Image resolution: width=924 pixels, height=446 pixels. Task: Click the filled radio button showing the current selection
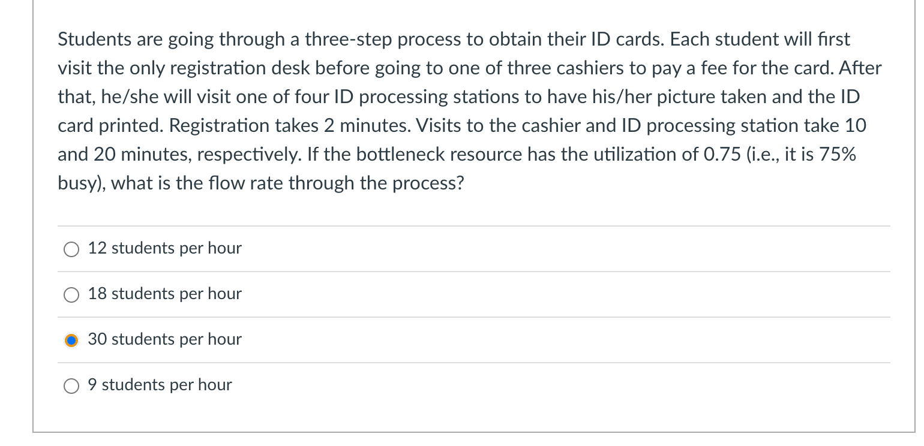[x=71, y=340]
